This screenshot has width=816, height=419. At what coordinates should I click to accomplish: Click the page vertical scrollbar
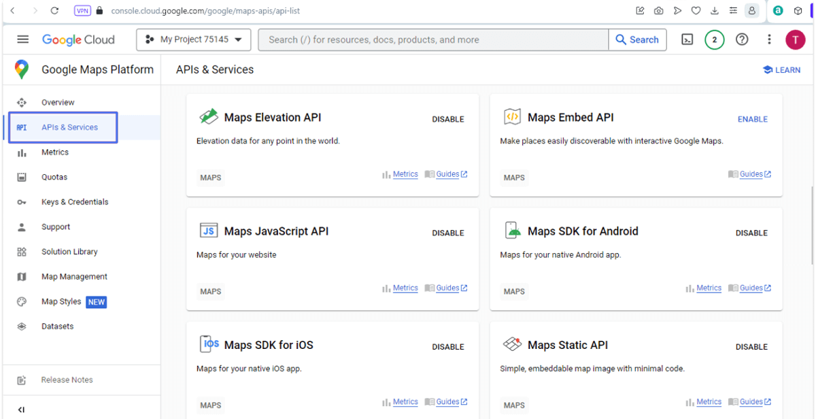coord(812,226)
